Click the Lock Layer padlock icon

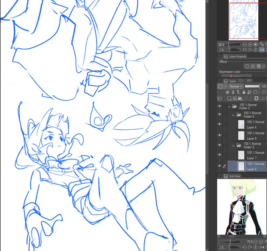[x=244, y=92]
